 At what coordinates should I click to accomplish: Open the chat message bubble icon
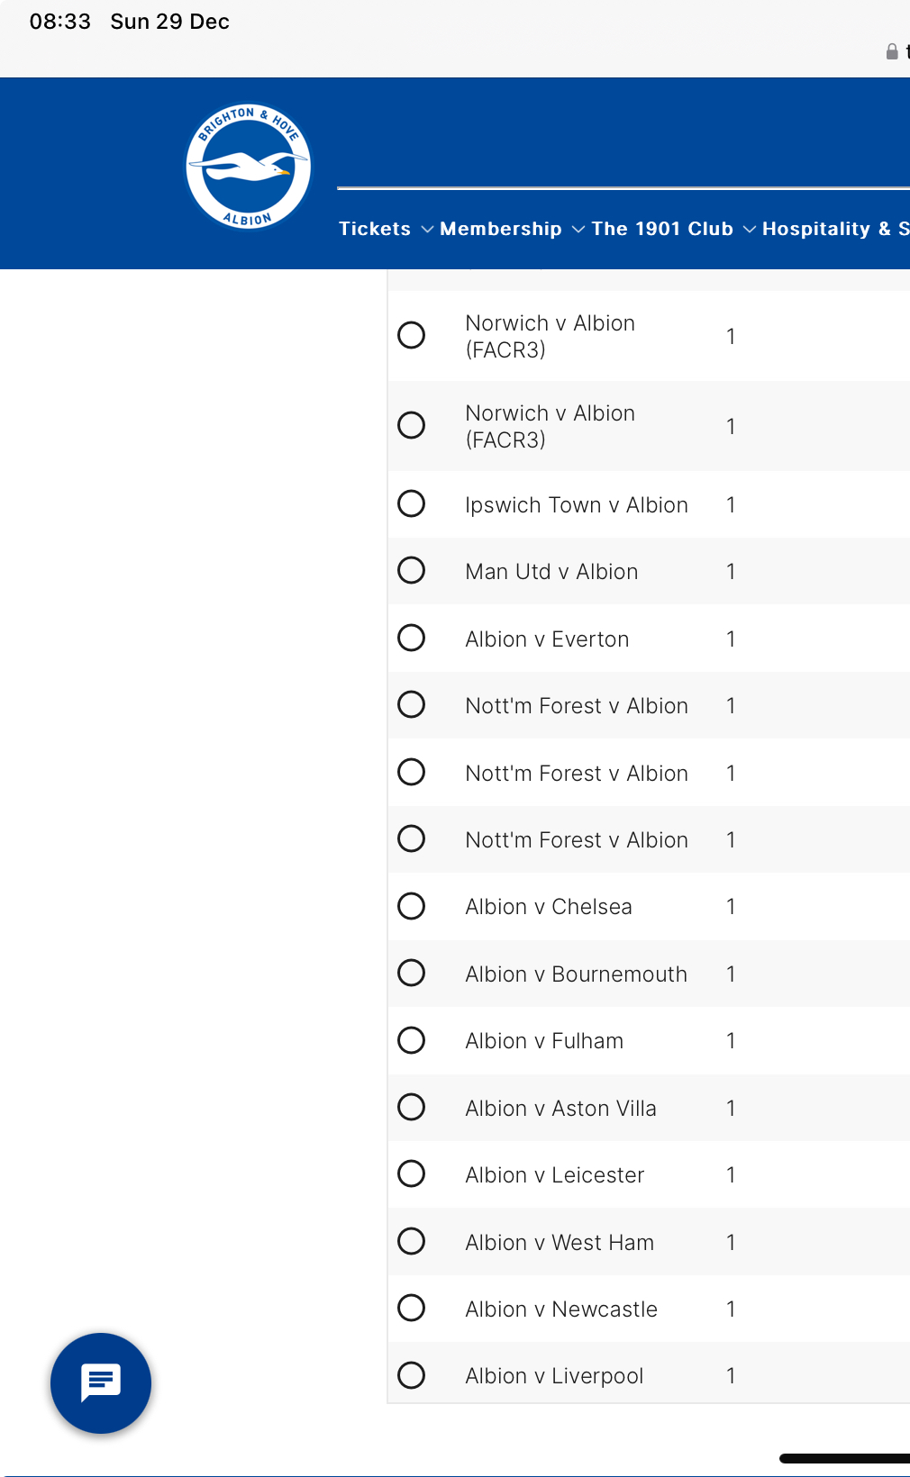coord(101,1382)
